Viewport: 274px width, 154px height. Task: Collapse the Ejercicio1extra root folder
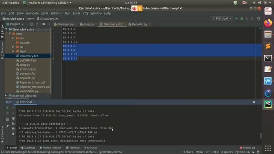click(x=6, y=29)
